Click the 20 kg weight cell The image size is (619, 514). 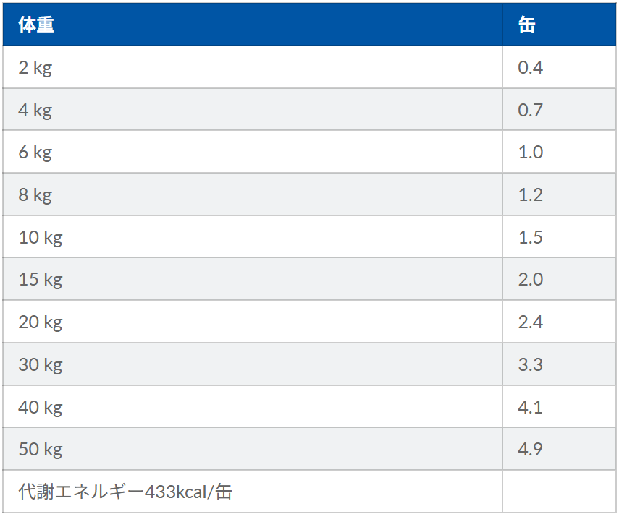pyautogui.click(x=41, y=322)
